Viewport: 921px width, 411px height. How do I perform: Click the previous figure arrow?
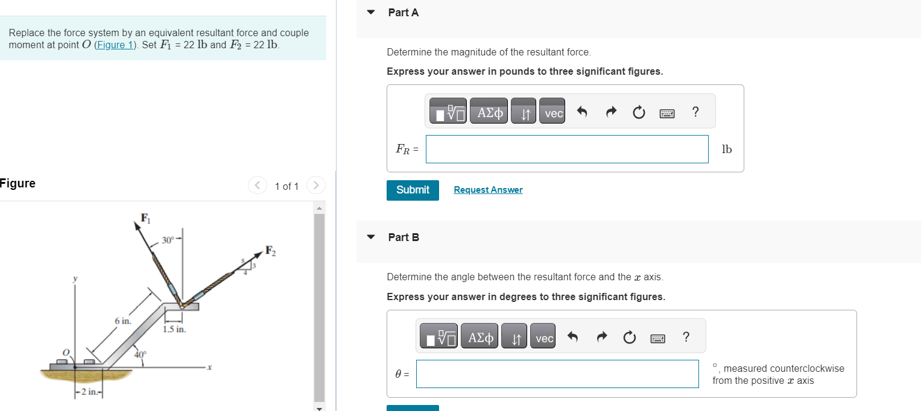point(257,185)
